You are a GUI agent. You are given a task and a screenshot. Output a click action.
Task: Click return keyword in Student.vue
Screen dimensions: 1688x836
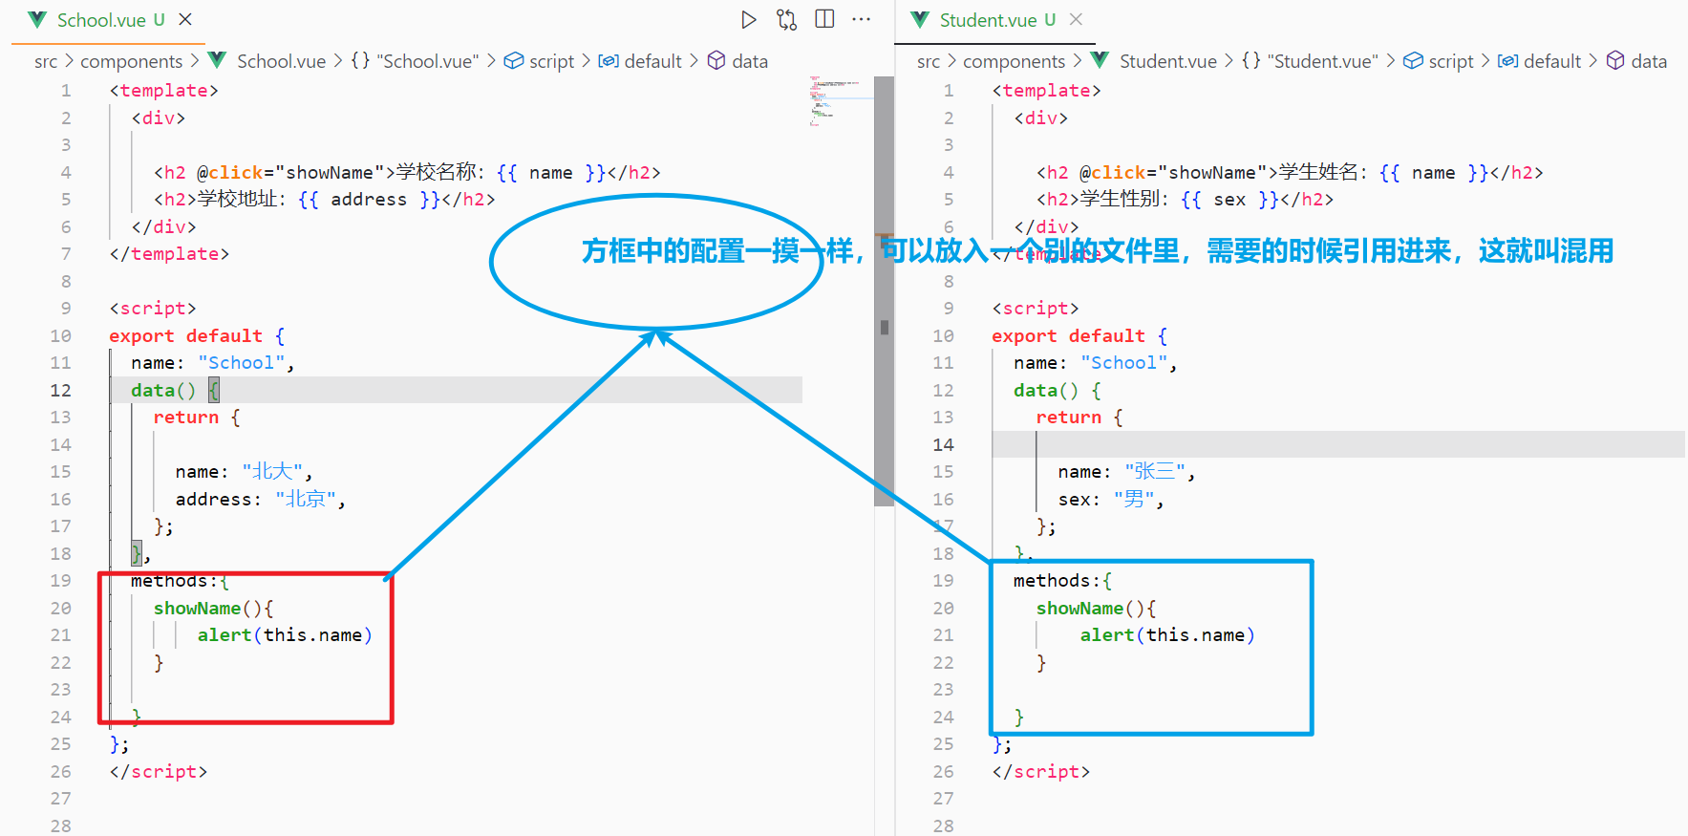1069,418
